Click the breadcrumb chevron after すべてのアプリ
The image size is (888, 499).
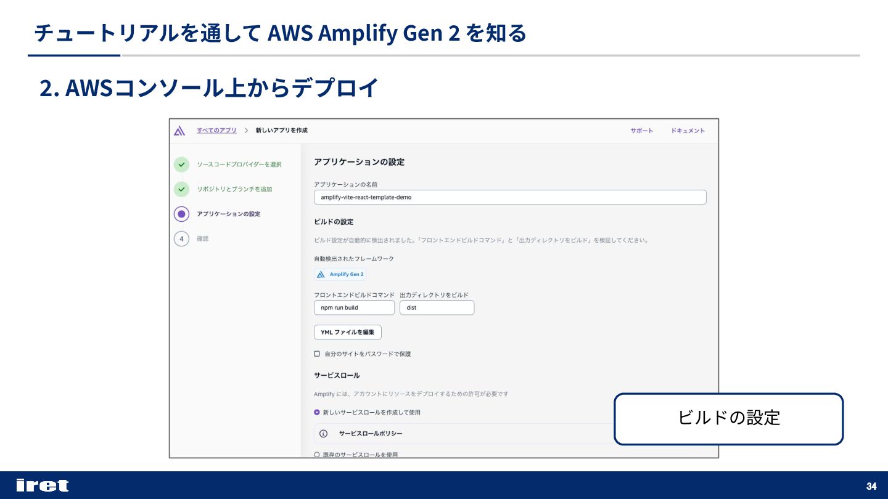pyautogui.click(x=246, y=131)
